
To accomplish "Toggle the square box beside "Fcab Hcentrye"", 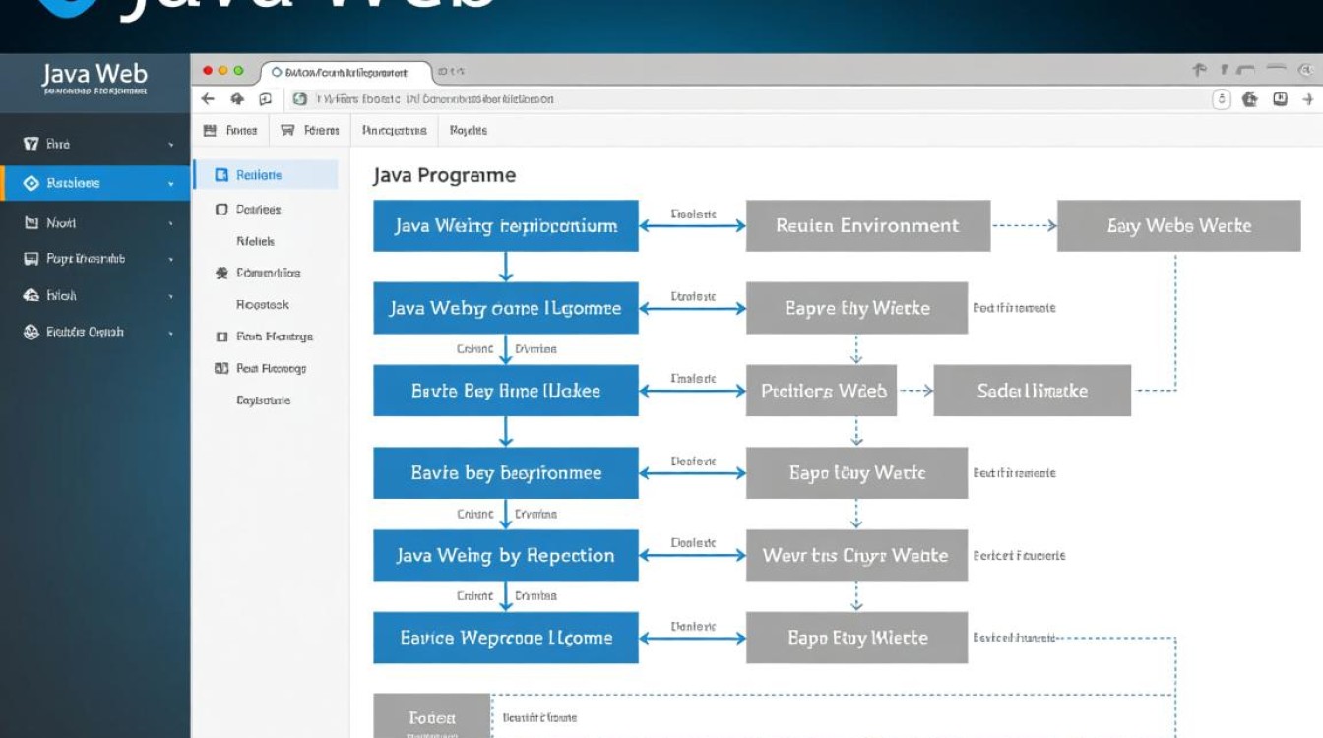I will point(221,337).
